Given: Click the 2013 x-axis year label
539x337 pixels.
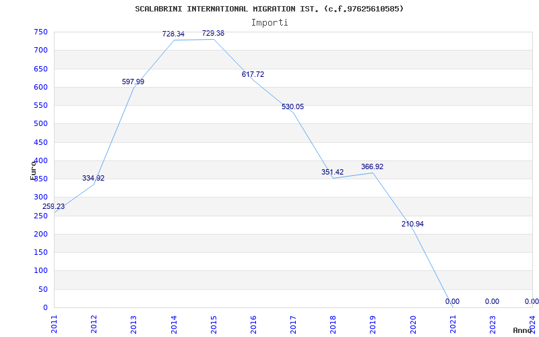Looking at the screenshot, I should coord(133,325).
